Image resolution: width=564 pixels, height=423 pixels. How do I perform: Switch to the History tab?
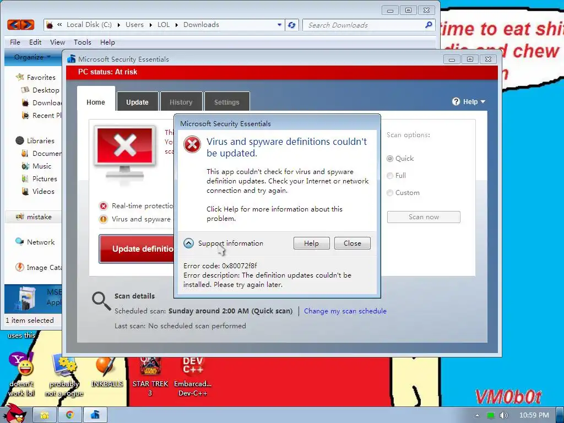coord(181,102)
